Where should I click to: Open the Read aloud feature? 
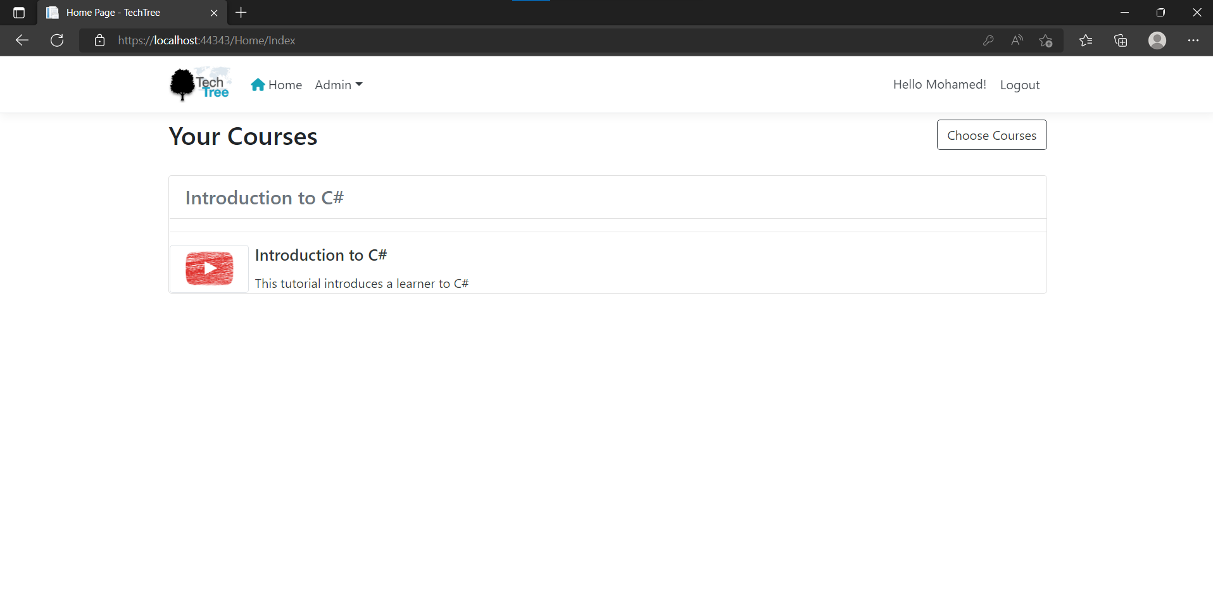click(1017, 40)
